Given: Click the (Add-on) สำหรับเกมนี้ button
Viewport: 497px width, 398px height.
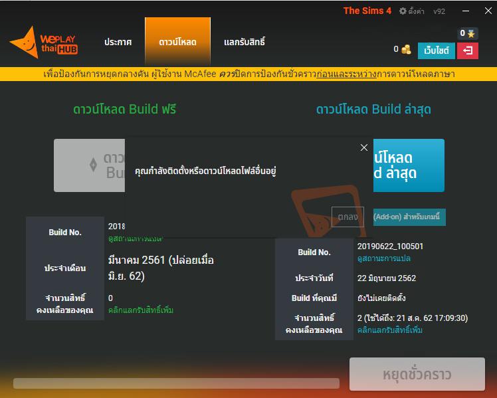Looking at the screenshot, I should [409, 217].
